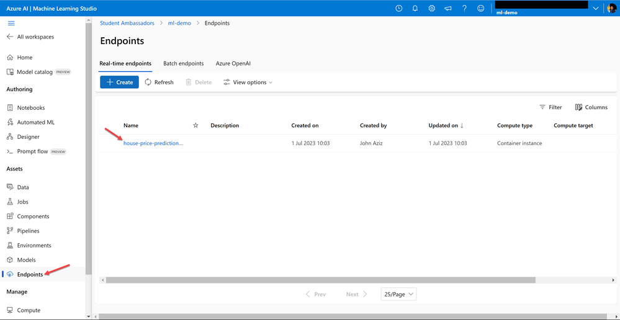Viewport: 620px width, 320px height.
Task: Click table scrollbar left arrow
Action: pos(102,280)
